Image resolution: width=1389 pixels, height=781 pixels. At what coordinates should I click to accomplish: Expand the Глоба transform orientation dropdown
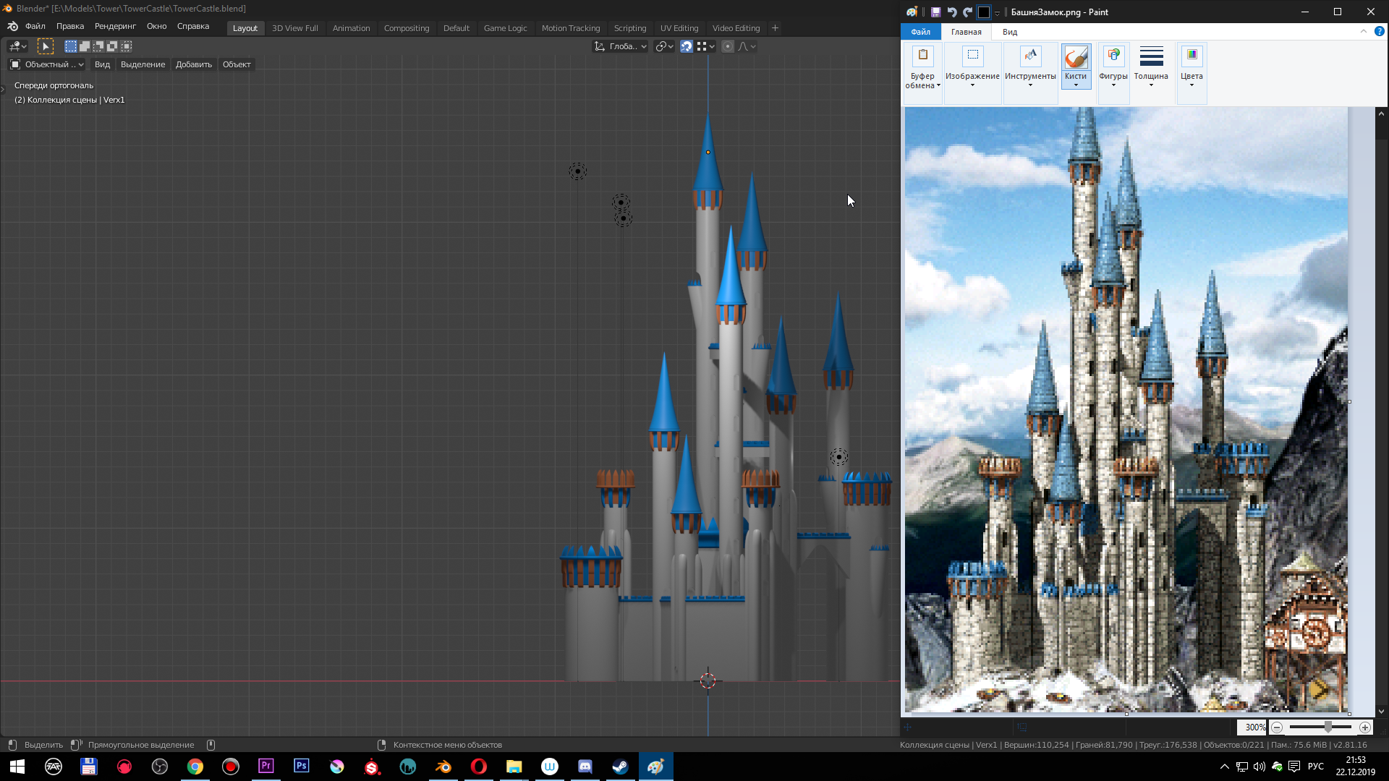pos(621,46)
